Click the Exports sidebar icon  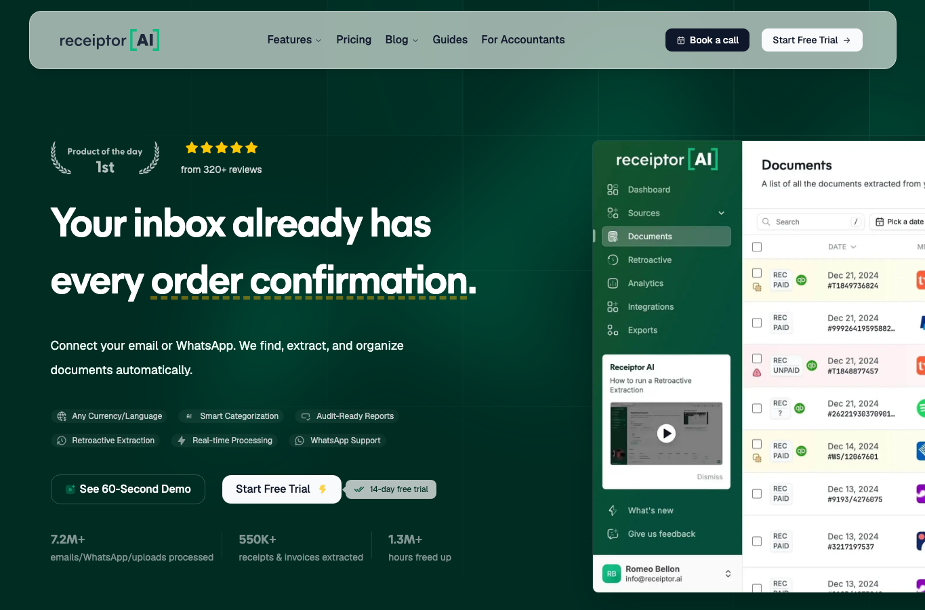coord(613,330)
